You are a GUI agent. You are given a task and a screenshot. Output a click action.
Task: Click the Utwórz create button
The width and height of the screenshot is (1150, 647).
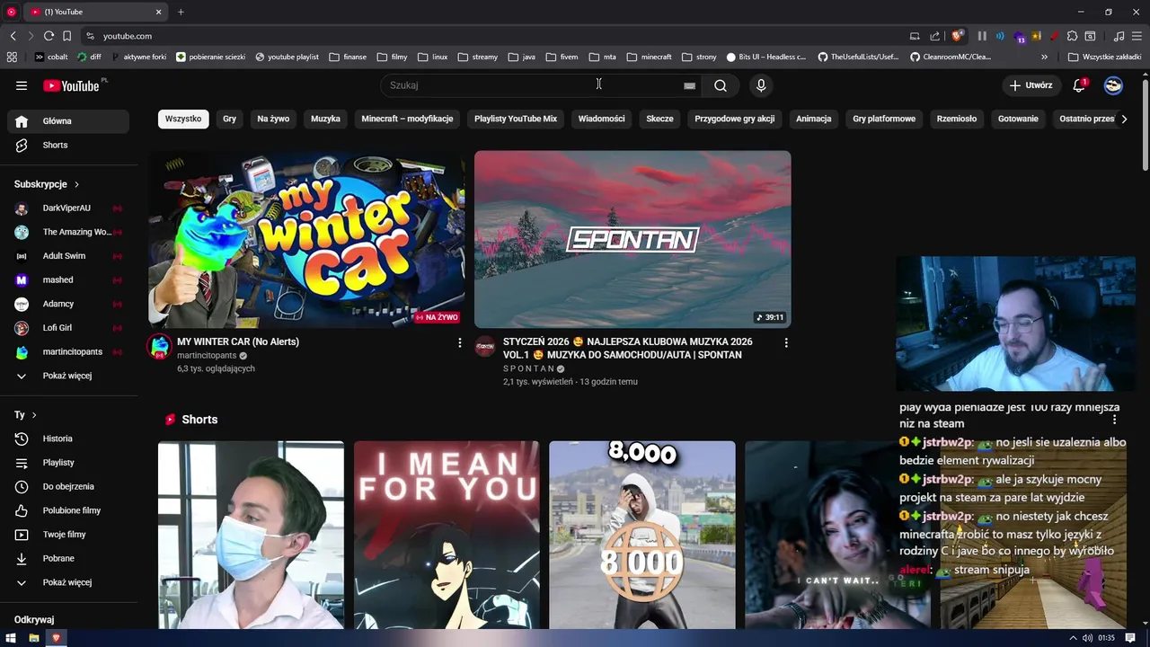pyautogui.click(x=1031, y=85)
